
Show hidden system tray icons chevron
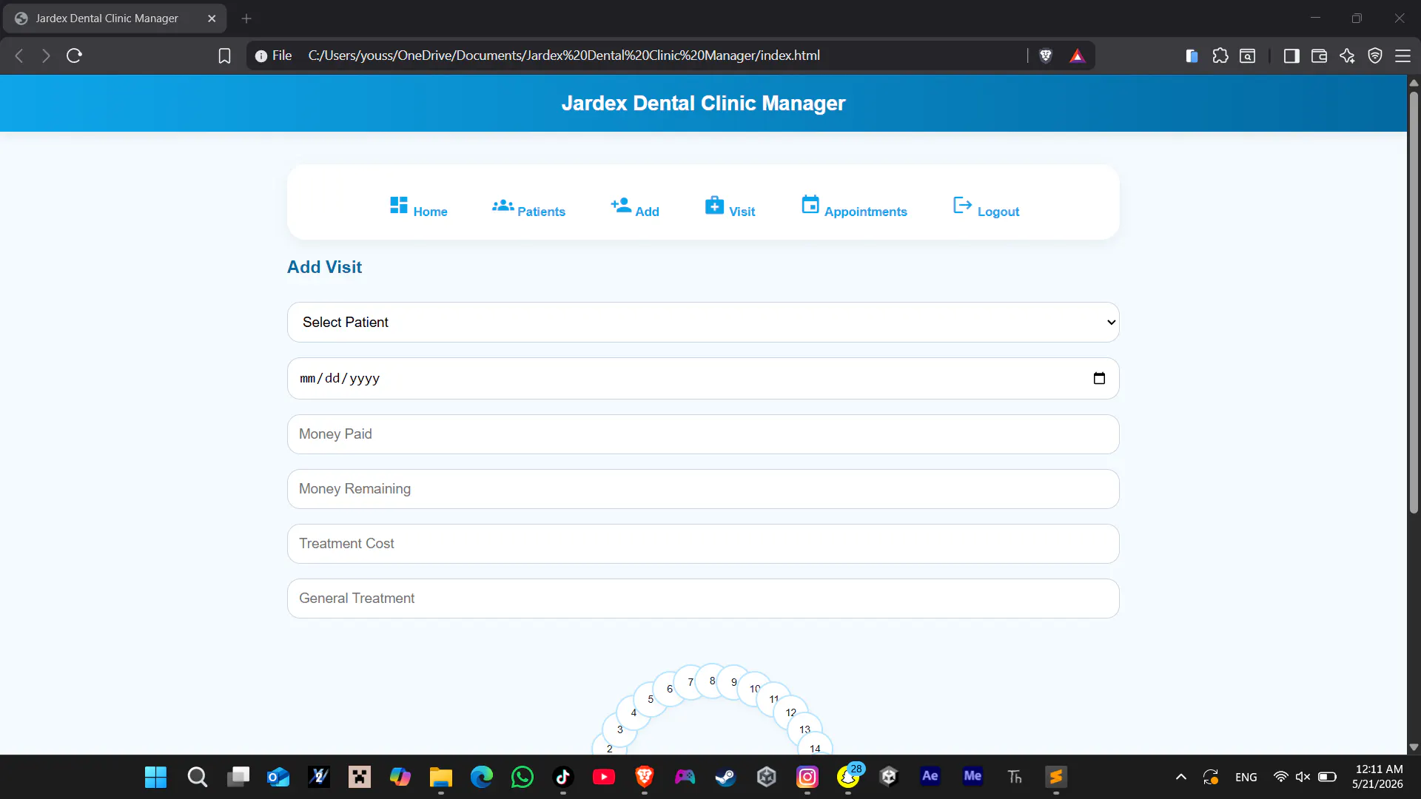(1181, 777)
